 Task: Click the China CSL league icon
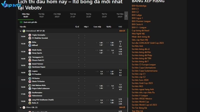pos(24,108)
